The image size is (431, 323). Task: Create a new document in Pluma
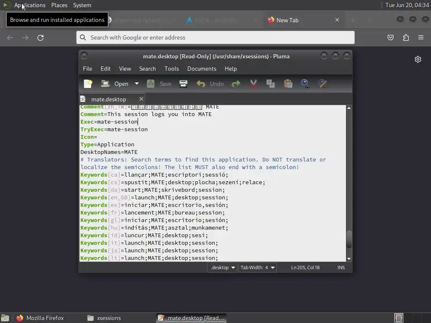pyautogui.click(x=88, y=84)
